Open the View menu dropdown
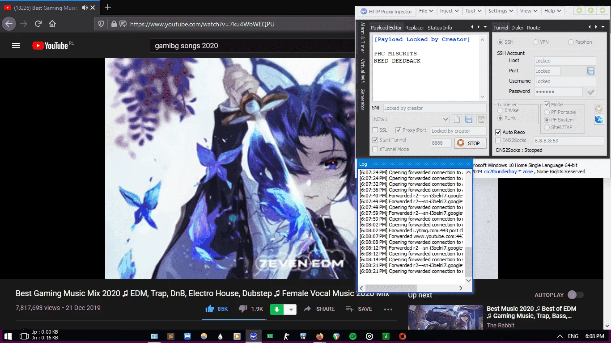Image resolution: width=611 pixels, height=343 pixels. point(529,11)
